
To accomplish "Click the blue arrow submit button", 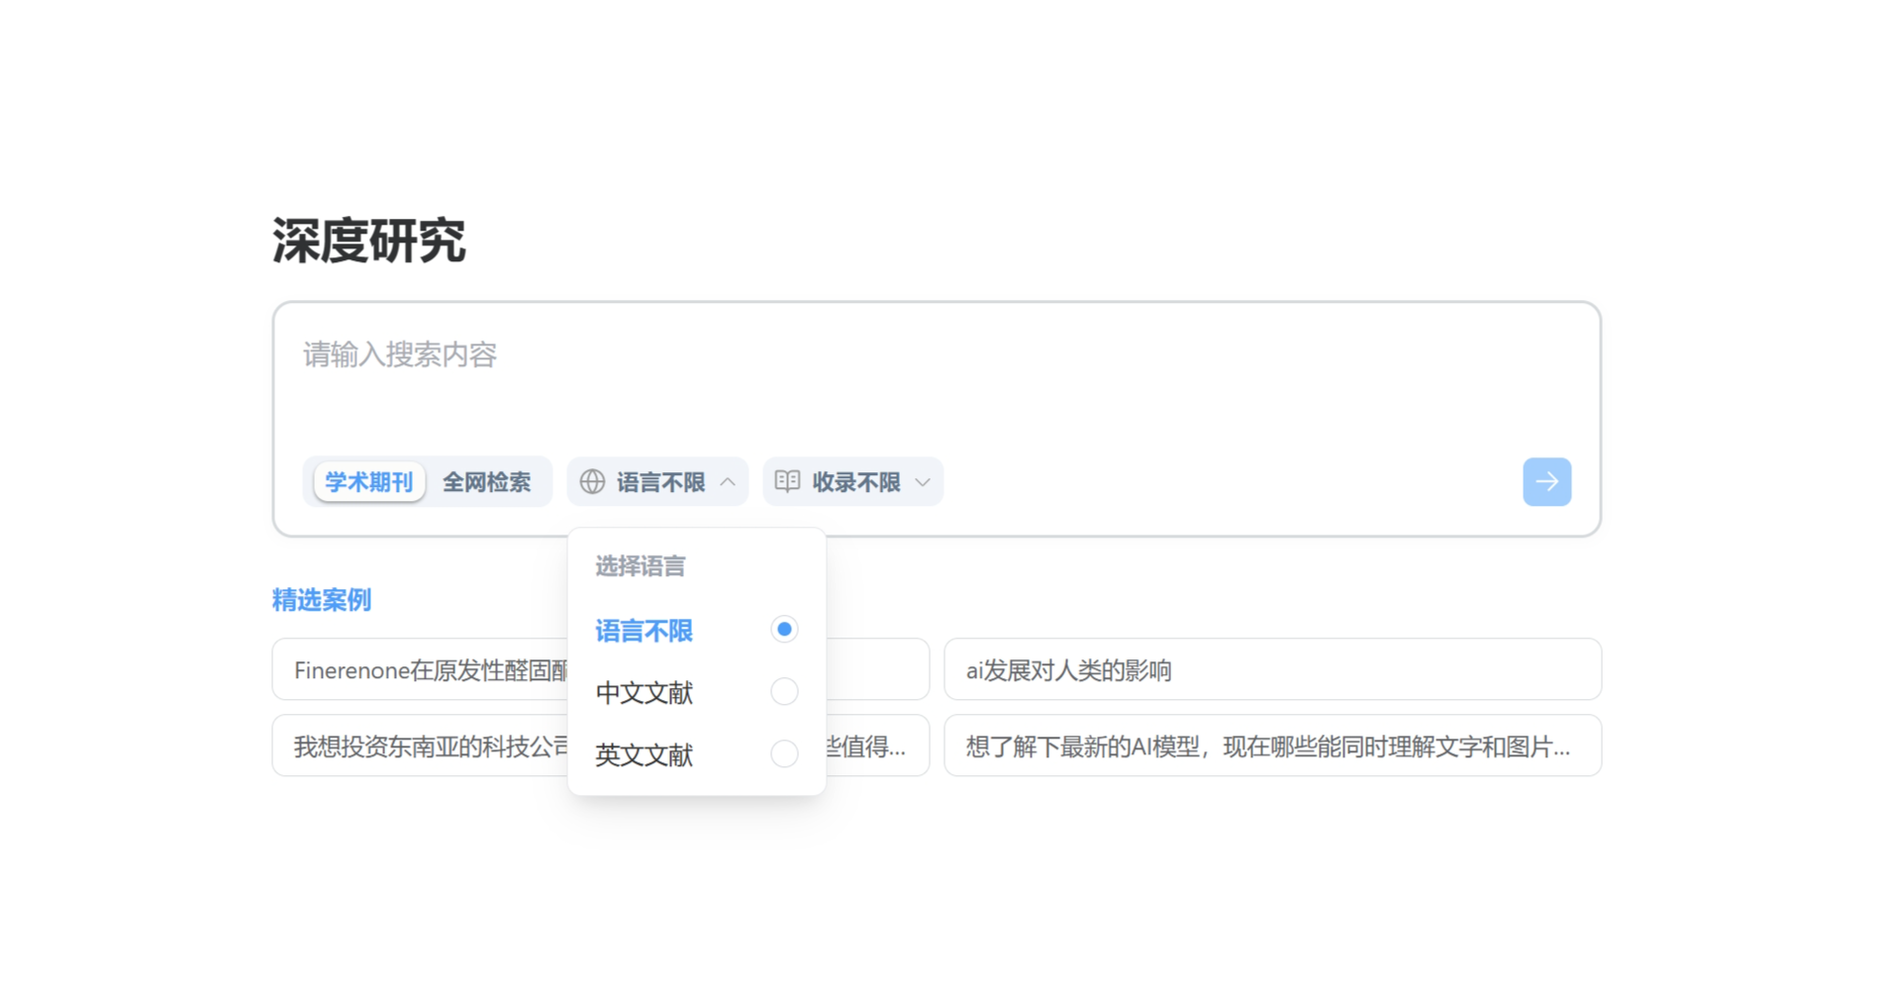I will (x=1546, y=482).
